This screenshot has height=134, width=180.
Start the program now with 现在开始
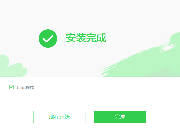[x=59, y=117]
